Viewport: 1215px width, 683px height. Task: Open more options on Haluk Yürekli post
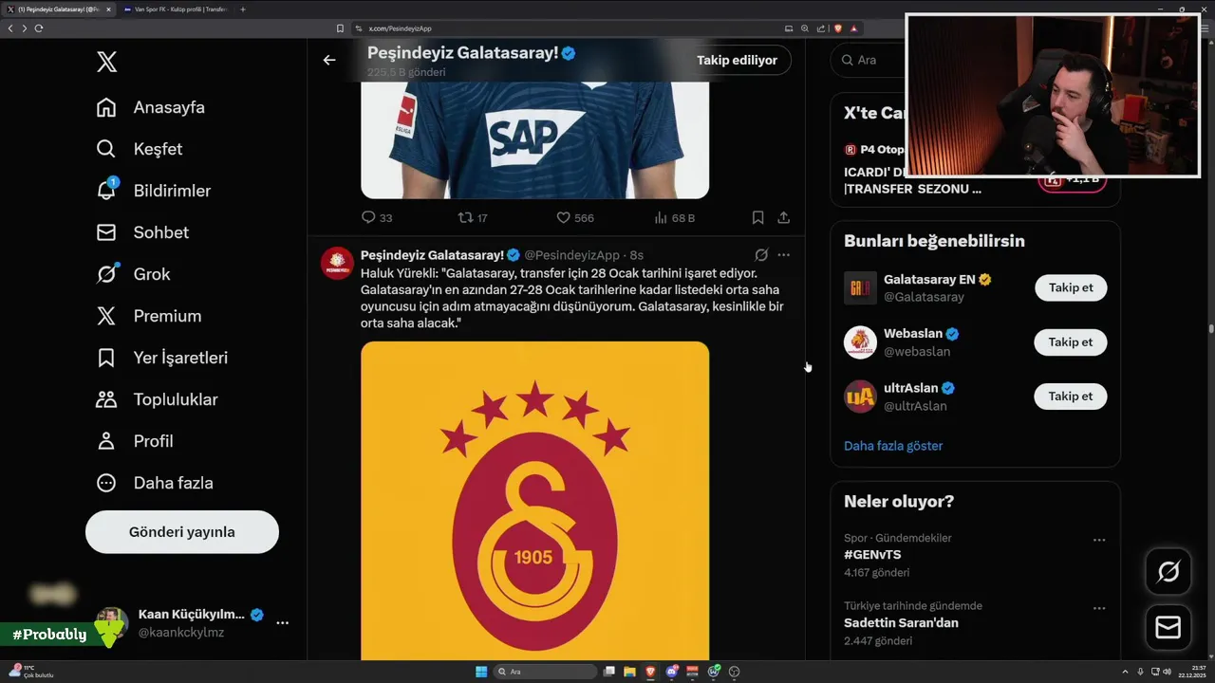783,255
